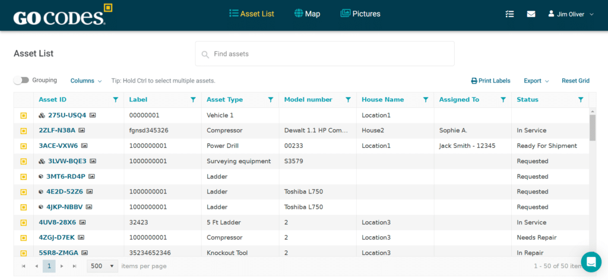Switch to the Map tab
The image size is (608, 280).
(x=307, y=14)
